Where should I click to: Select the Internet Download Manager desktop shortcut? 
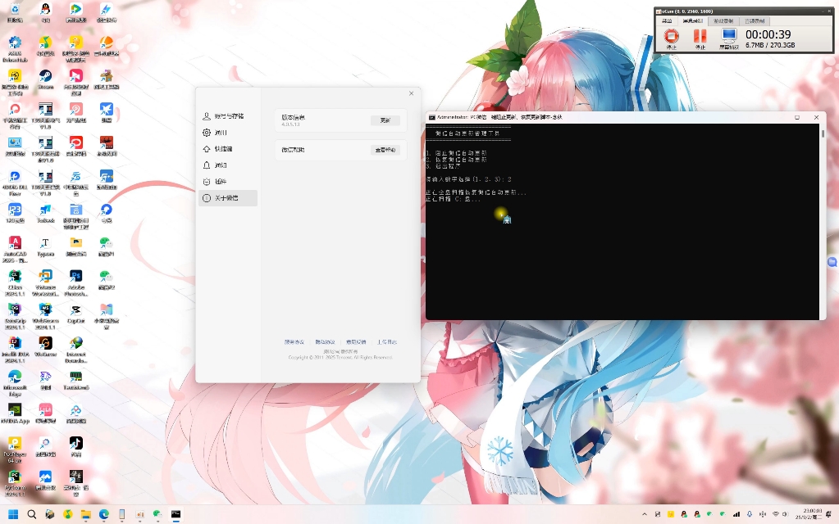[76, 350]
